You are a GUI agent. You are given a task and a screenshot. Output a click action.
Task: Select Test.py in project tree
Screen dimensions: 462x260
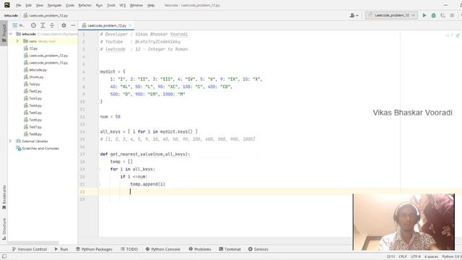click(32, 84)
